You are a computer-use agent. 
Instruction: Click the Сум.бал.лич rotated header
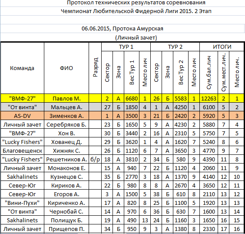point(209,73)
